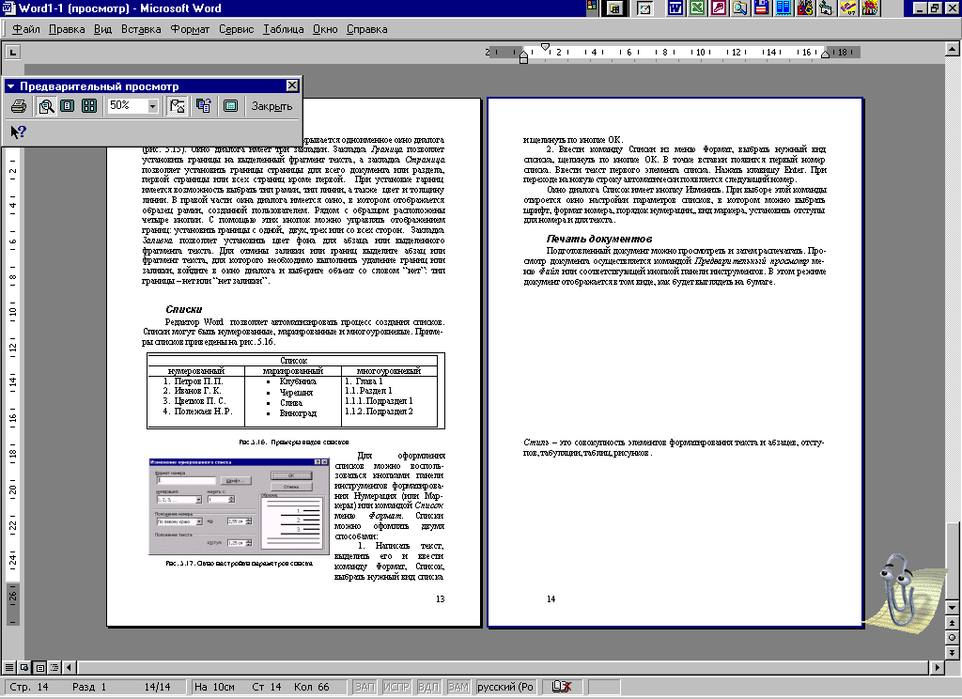Click the New Office Document shortcut icon

click(x=614, y=8)
